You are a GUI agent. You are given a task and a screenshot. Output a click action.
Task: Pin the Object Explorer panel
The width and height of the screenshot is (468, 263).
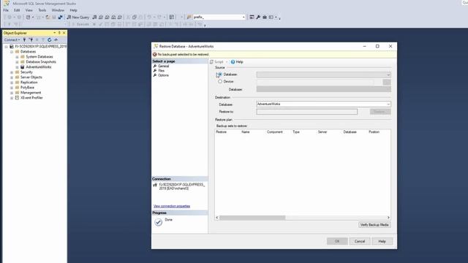(59, 33)
